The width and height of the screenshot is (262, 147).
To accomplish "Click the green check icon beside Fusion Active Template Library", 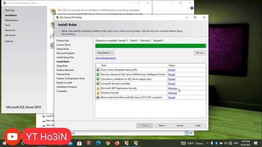I will pos(98,70).
